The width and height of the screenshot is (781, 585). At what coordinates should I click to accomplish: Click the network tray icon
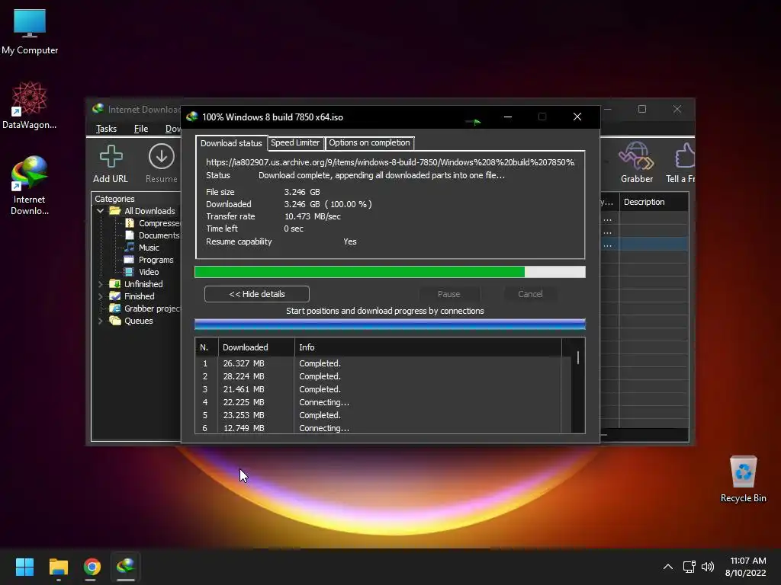tap(689, 567)
